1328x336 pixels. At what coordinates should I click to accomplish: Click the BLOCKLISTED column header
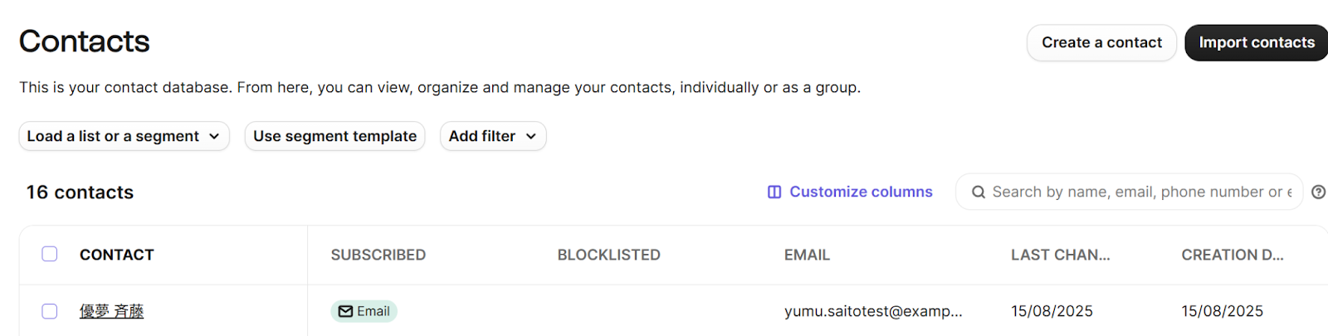[608, 255]
